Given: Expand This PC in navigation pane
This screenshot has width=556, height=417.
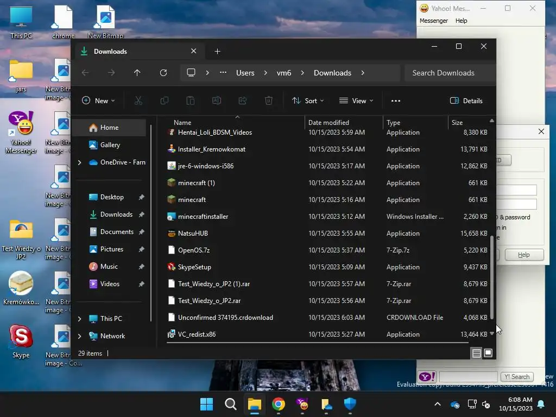Looking at the screenshot, I should (x=79, y=319).
